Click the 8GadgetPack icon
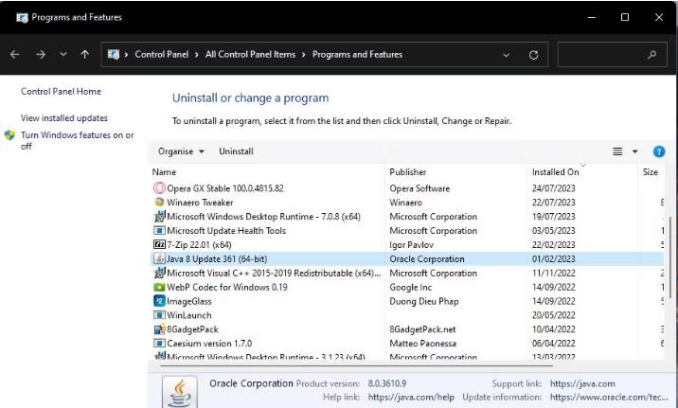The width and height of the screenshot is (678, 408). 159,328
